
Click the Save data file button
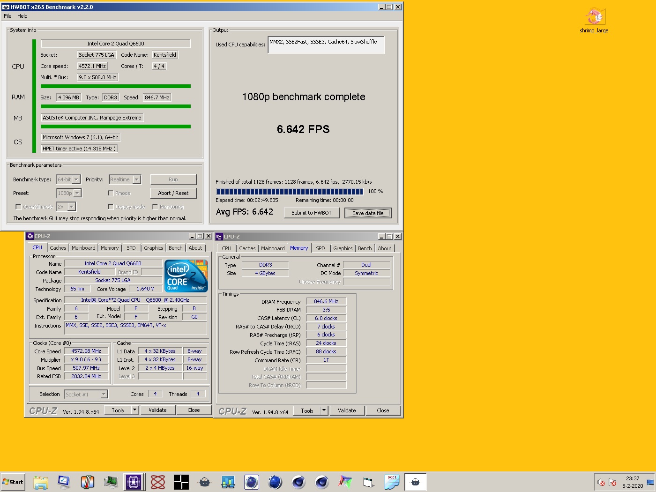coord(368,213)
